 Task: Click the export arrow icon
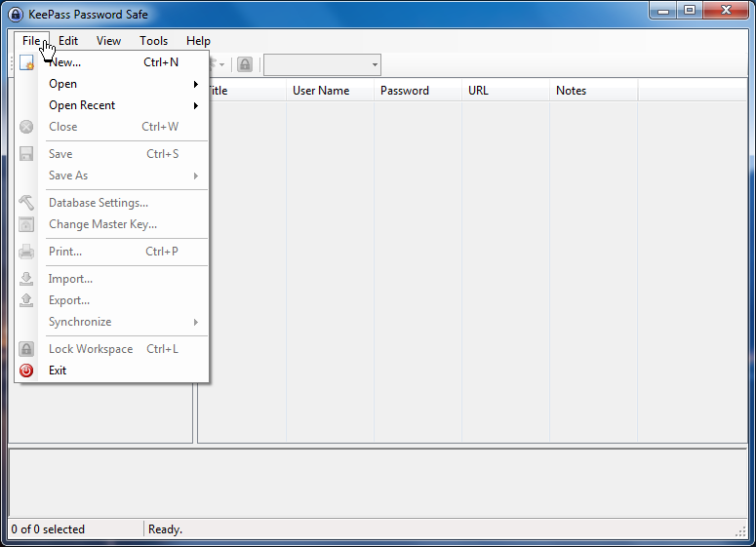[26, 300]
